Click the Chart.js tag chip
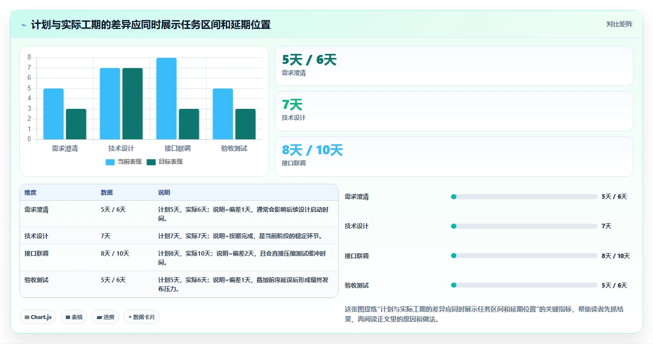 click(x=38, y=317)
